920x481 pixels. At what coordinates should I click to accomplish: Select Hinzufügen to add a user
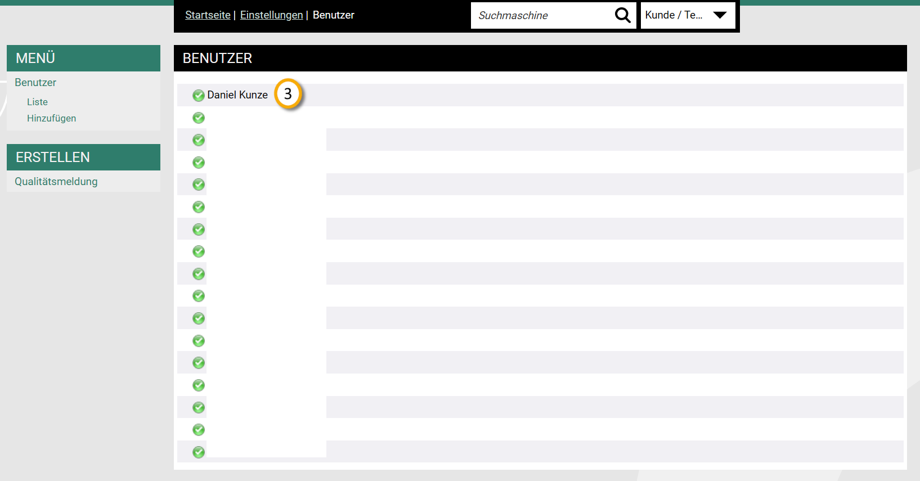[x=51, y=118]
